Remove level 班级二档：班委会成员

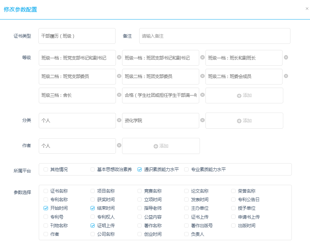(x=286, y=76)
